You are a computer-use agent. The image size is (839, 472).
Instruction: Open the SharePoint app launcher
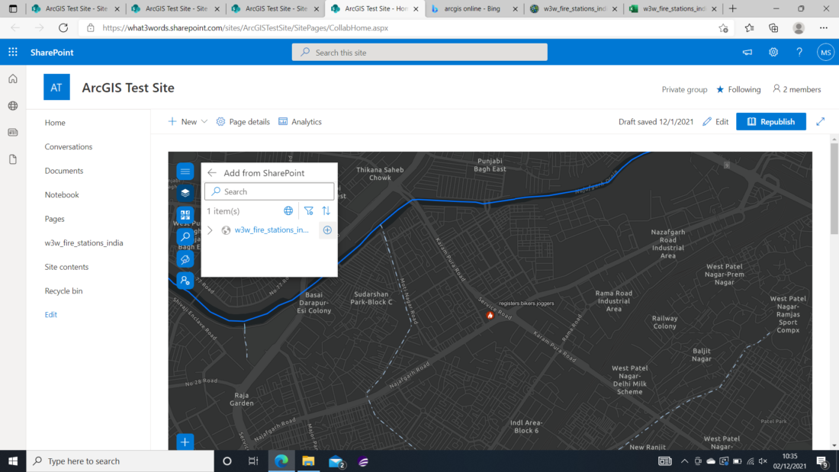click(13, 52)
